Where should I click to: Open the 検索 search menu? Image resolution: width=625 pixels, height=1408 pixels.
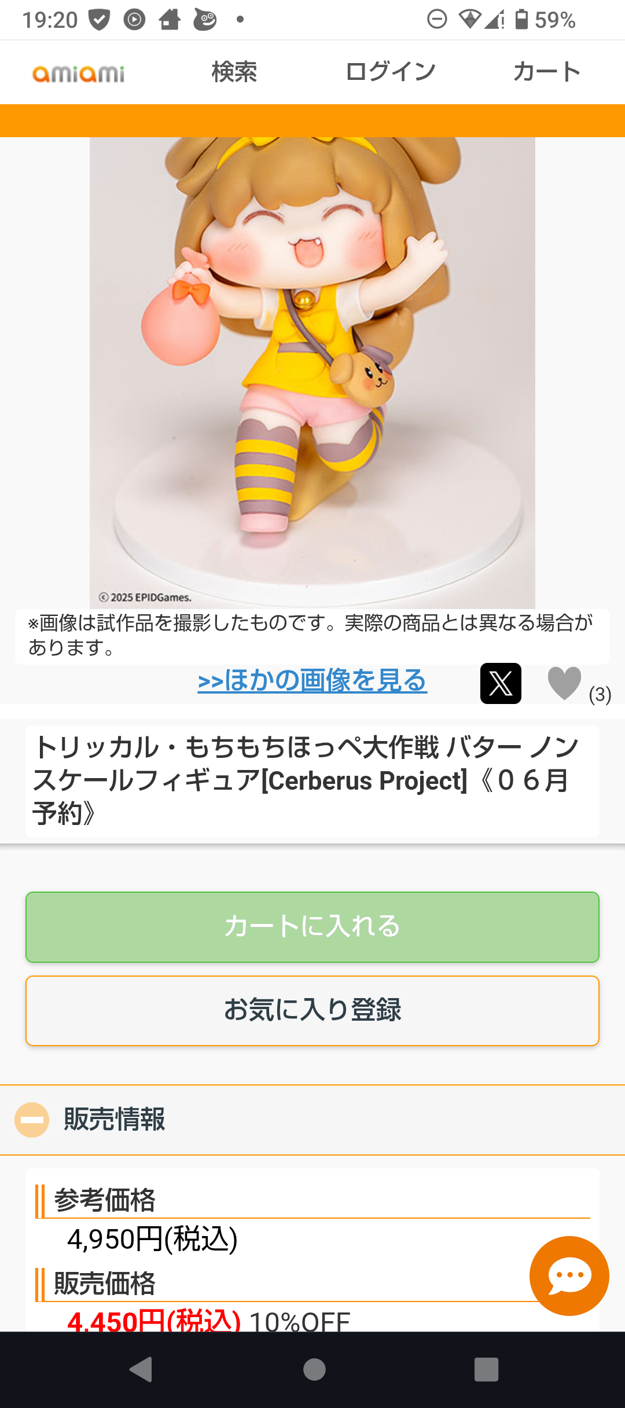(234, 72)
